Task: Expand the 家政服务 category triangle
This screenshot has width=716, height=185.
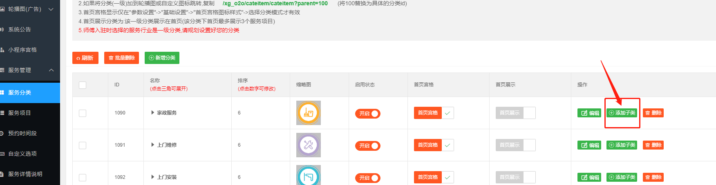Action: [152, 112]
